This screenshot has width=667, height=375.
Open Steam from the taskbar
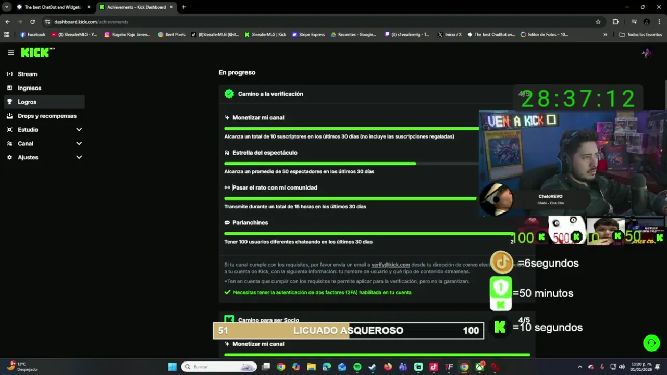(372, 367)
